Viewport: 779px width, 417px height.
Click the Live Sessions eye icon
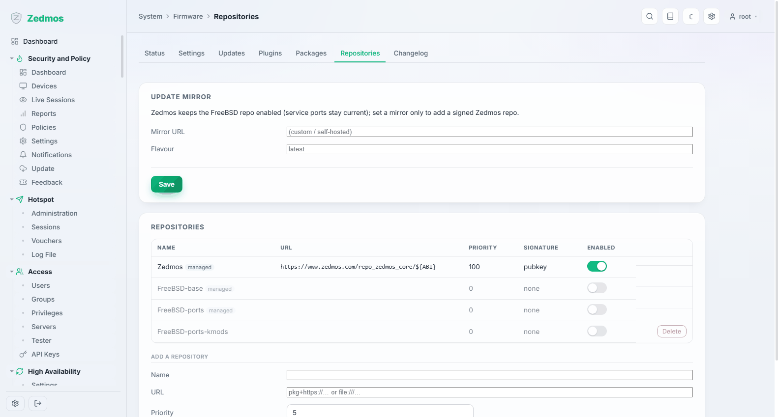click(23, 100)
